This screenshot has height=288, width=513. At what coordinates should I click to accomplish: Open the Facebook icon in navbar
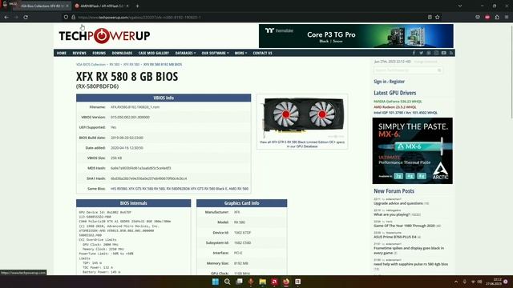click(414, 53)
